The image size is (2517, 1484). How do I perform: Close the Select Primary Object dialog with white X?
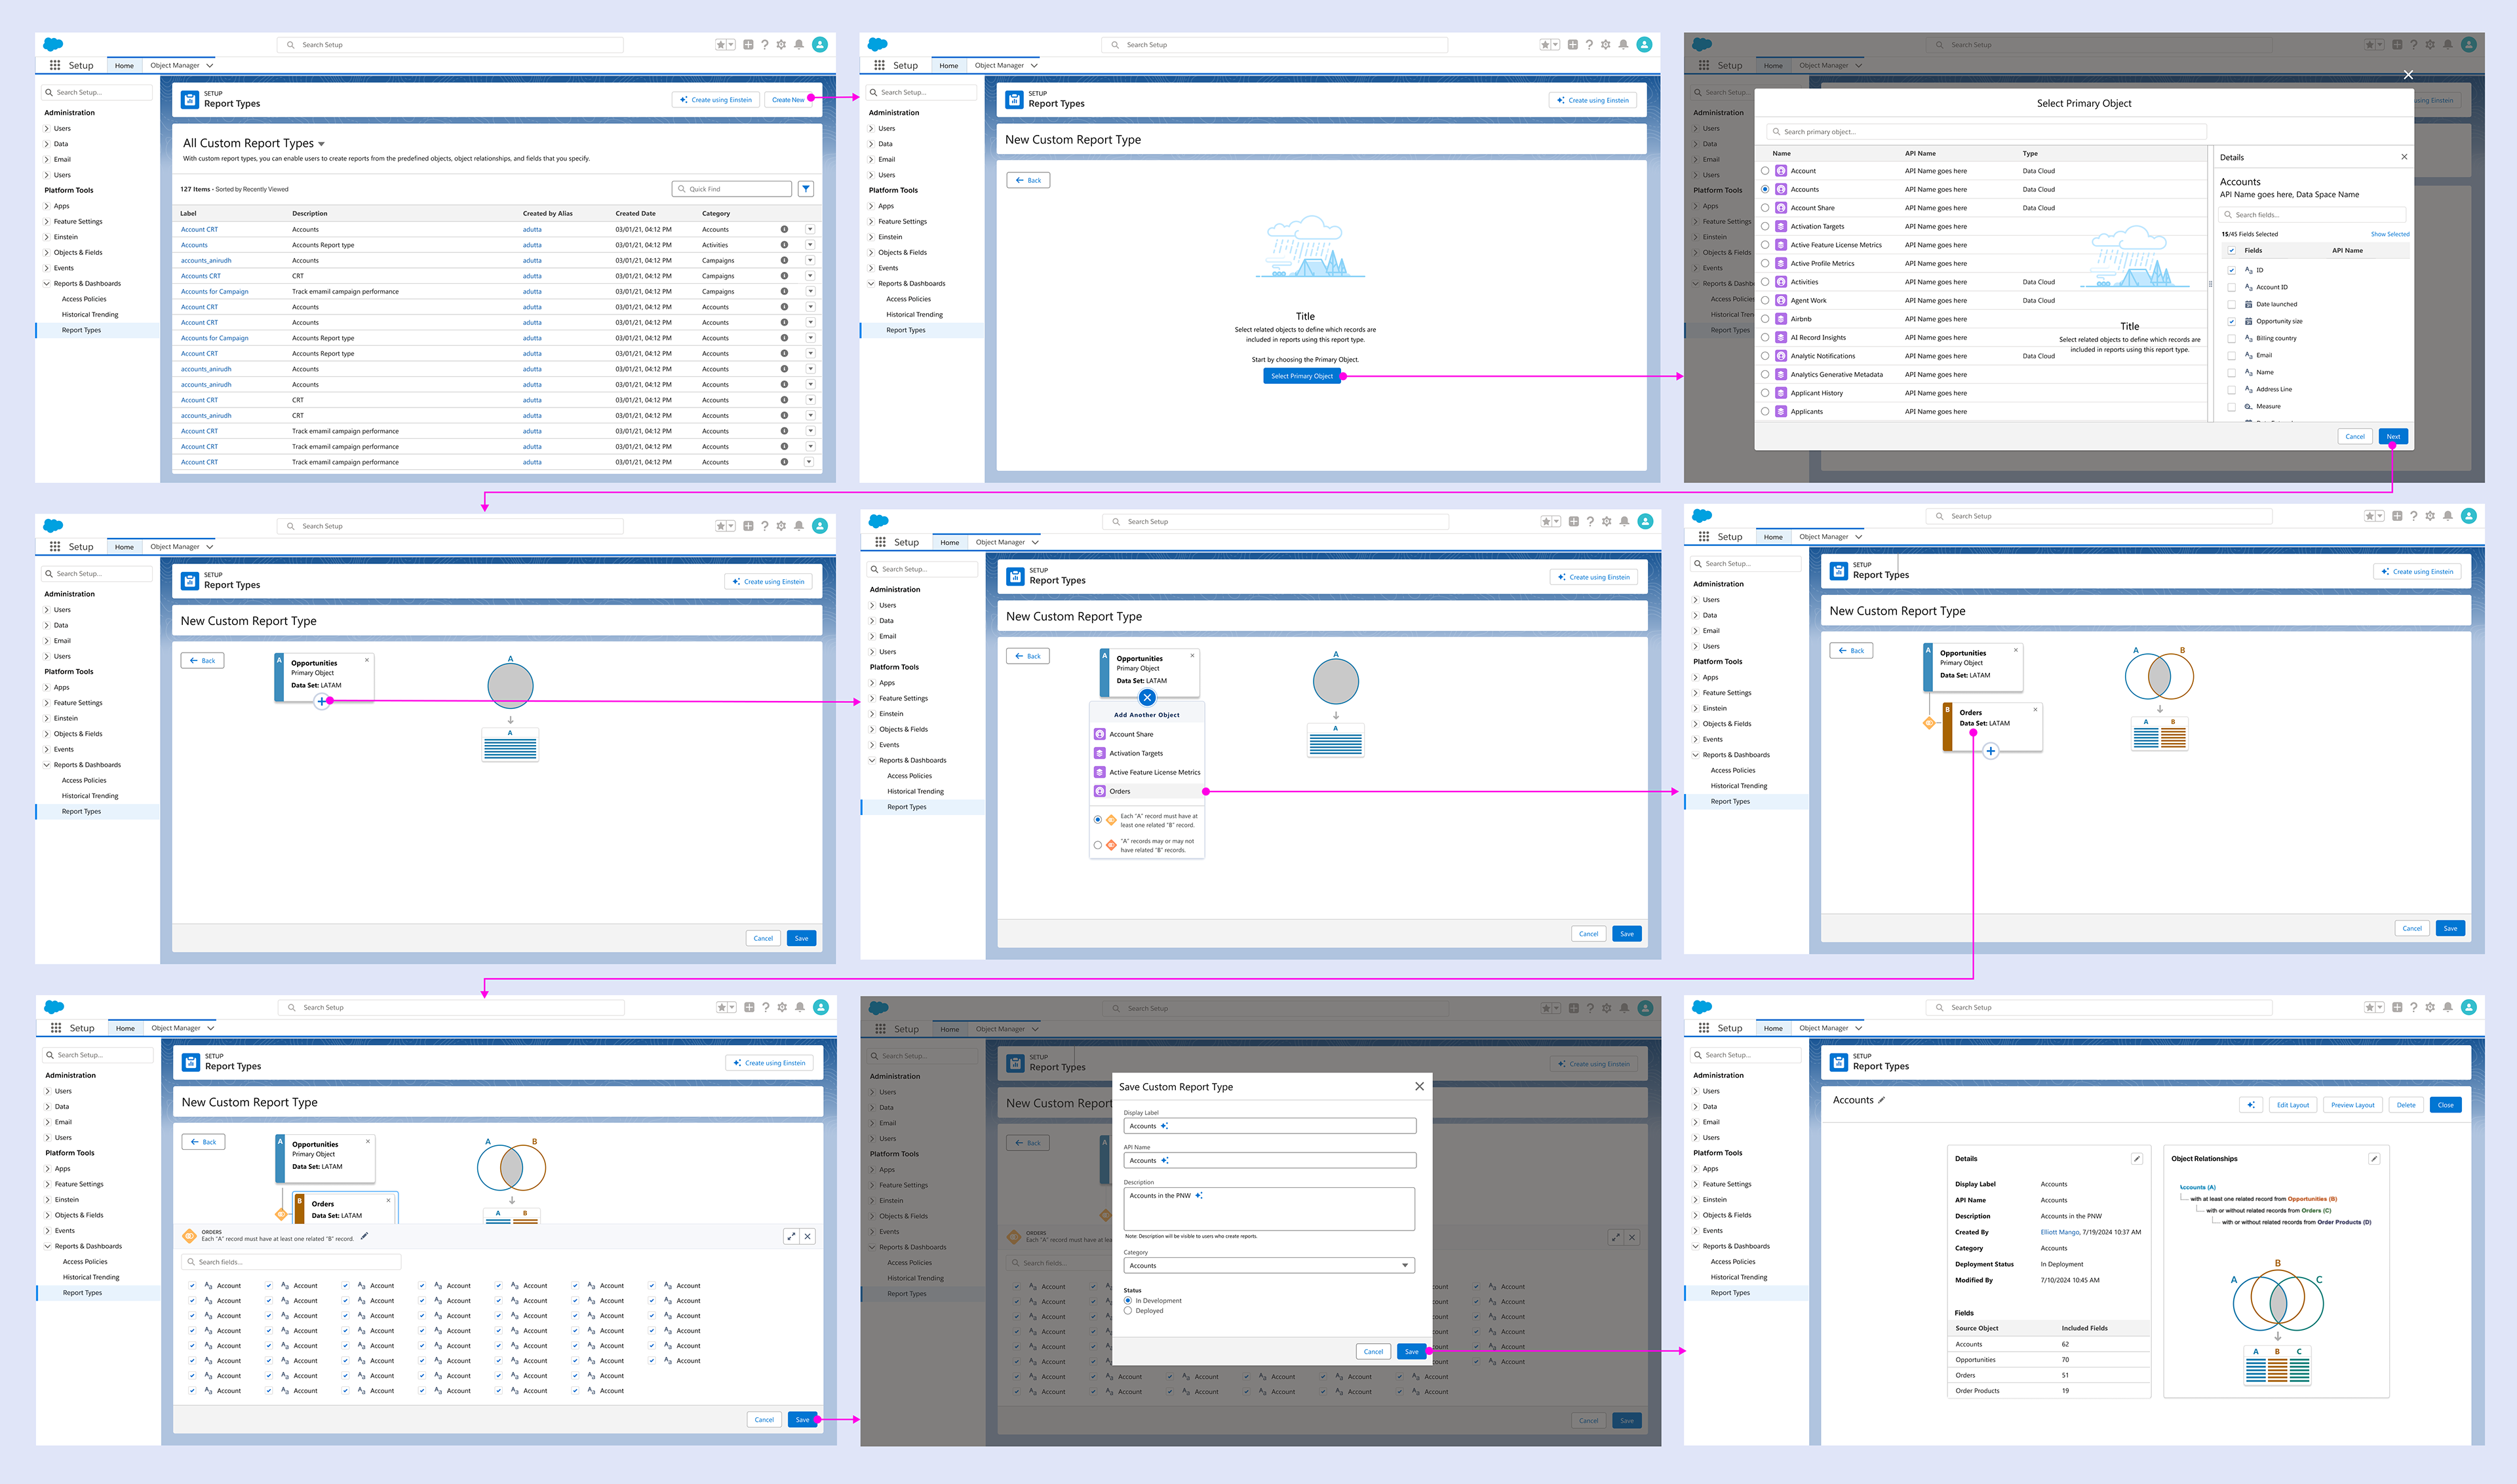[x=2408, y=75]
